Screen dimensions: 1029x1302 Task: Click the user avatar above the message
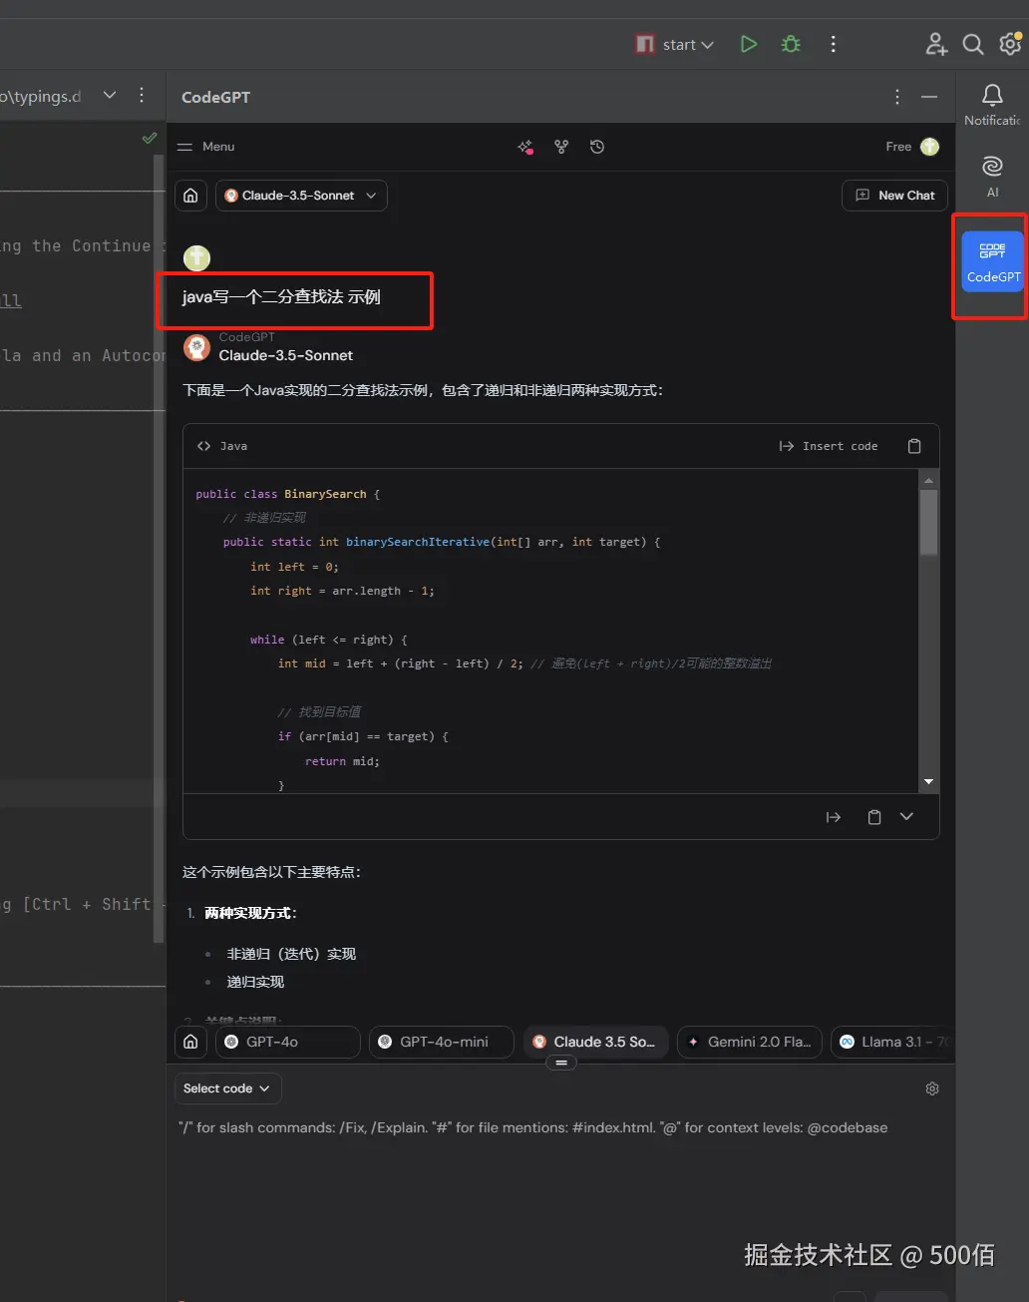point(196,258)
